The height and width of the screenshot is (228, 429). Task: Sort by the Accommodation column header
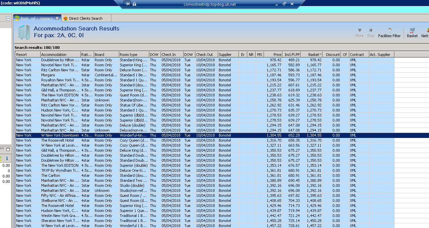(61, 55)
